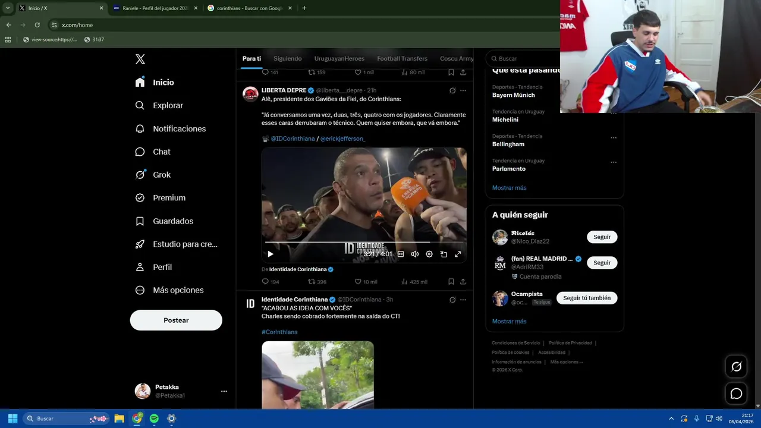Play the LIBERTA DEPRE video
The height and width of the screenshot is (428, 761).
click(271, 254)
